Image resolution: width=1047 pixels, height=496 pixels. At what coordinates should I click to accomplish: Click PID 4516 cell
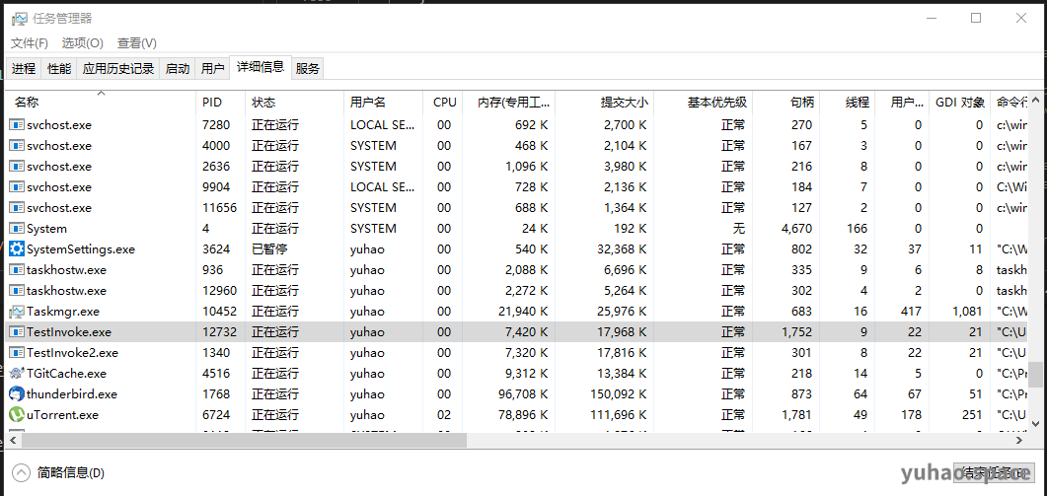click(216, 373)
